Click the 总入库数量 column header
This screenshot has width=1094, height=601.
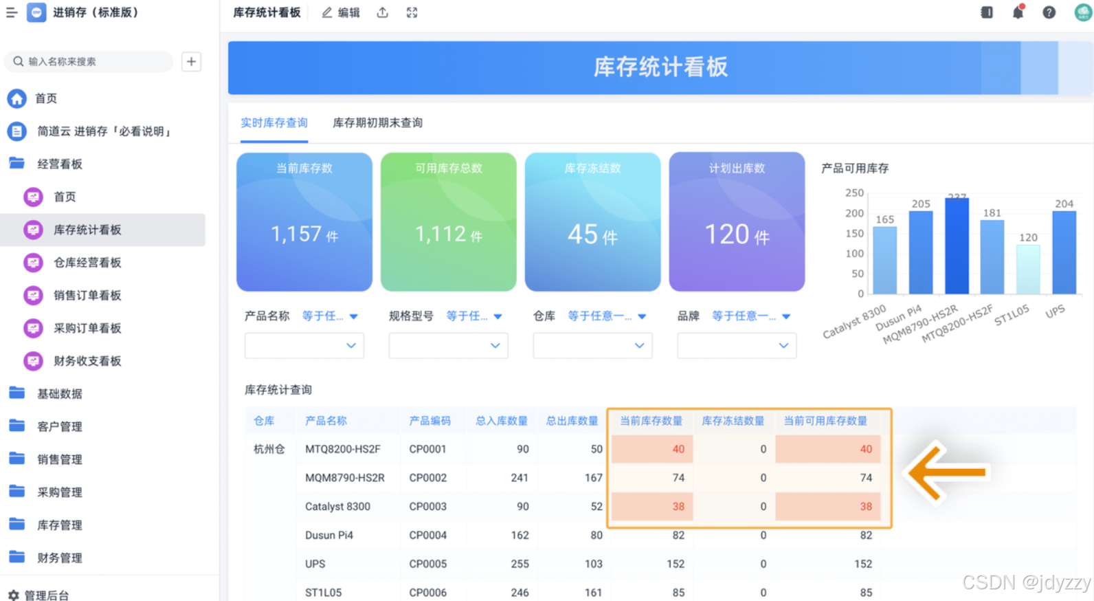[x=502, y=421]
